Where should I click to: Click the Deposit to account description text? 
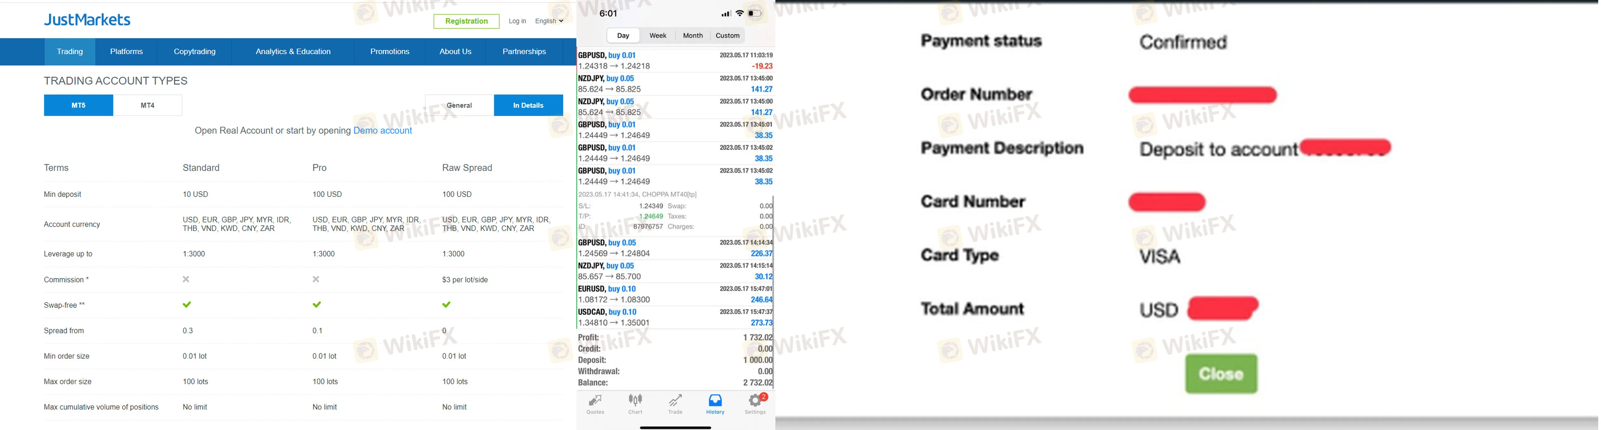[x=1219, y=150]
